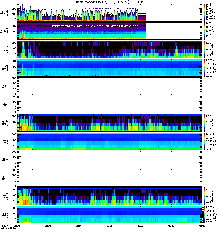Screen dimensions: 219x234
Task: Click the thd fbk edc12 color bar
Action: click(x=204, y=123)
